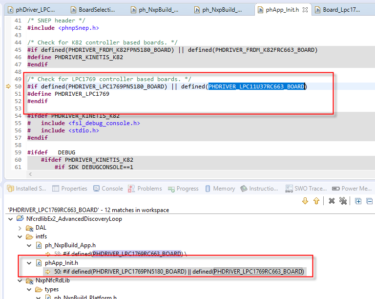Viewport: 375px width, 299px height.
Task: Click the include <stdio.h> line
Action: point(63,130)
